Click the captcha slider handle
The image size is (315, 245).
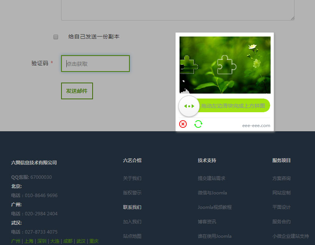189,106
